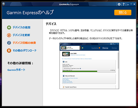Open the その他のダウンロード help topic

click(x=25, y=51)
